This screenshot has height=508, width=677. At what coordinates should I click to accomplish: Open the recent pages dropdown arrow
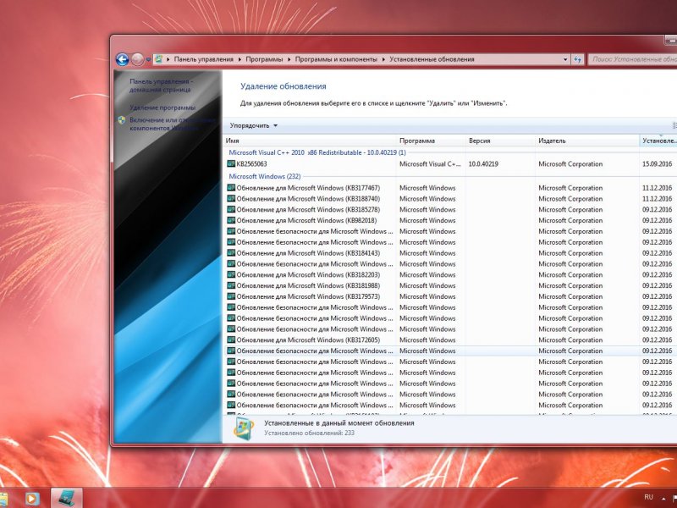point(148,60)
